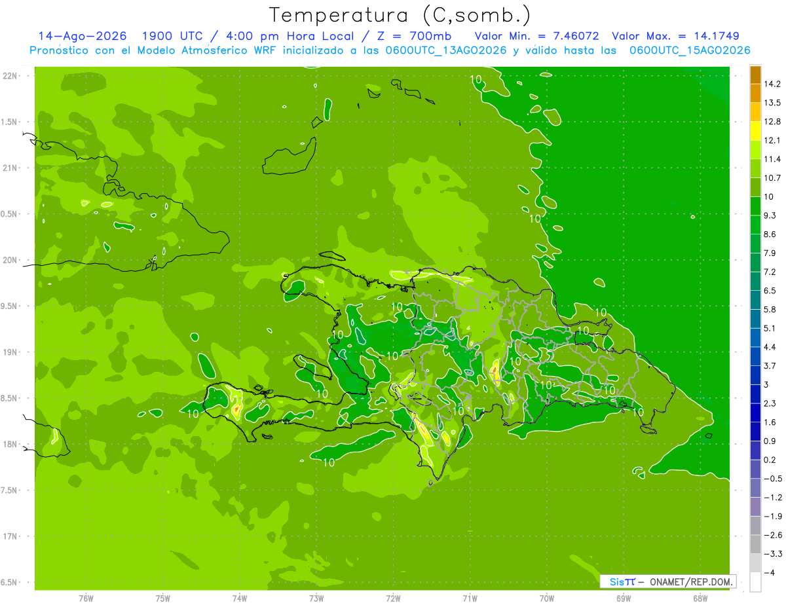786x607 pixels.
Task: Click the '14.2' colorbar label
Action: pyautogui.click(x=772, y=84)
